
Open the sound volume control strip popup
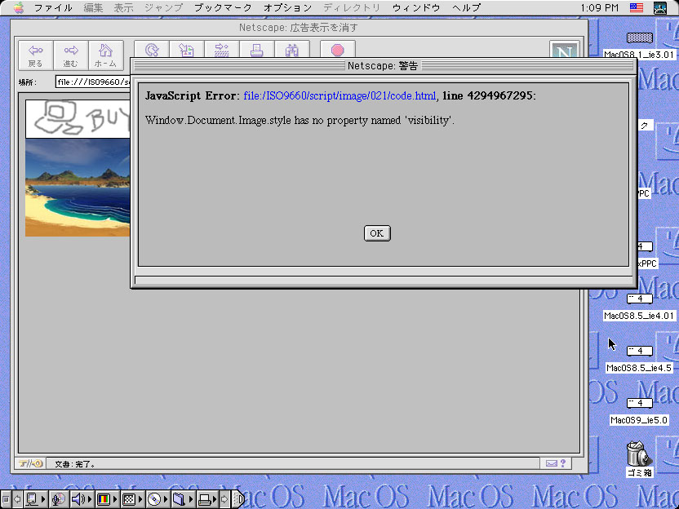(x=82, y=499)
